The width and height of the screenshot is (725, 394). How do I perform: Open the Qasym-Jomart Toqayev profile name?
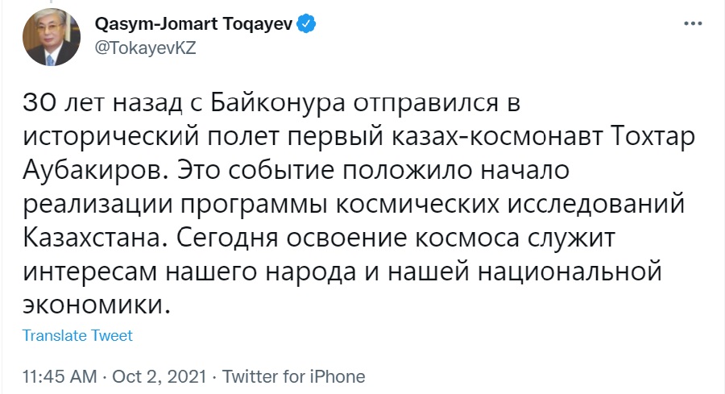point(193,23)
